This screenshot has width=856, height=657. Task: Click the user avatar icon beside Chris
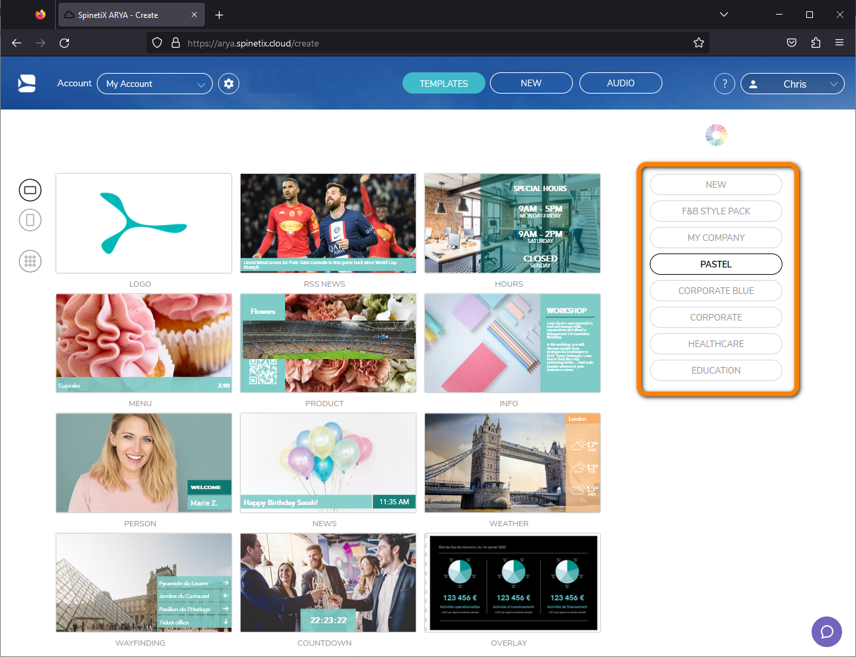[x=753, y=84]
